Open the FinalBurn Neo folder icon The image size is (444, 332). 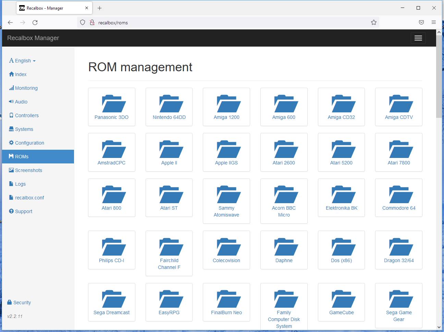[x=229, y=299]
